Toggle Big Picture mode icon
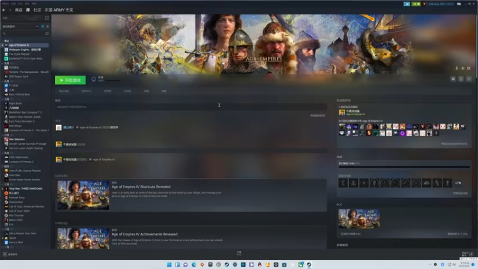This screenshot has width=478, height=269. (459, 4)
